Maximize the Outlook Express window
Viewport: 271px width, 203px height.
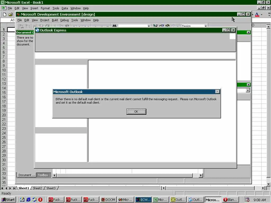tap(228, 30)
